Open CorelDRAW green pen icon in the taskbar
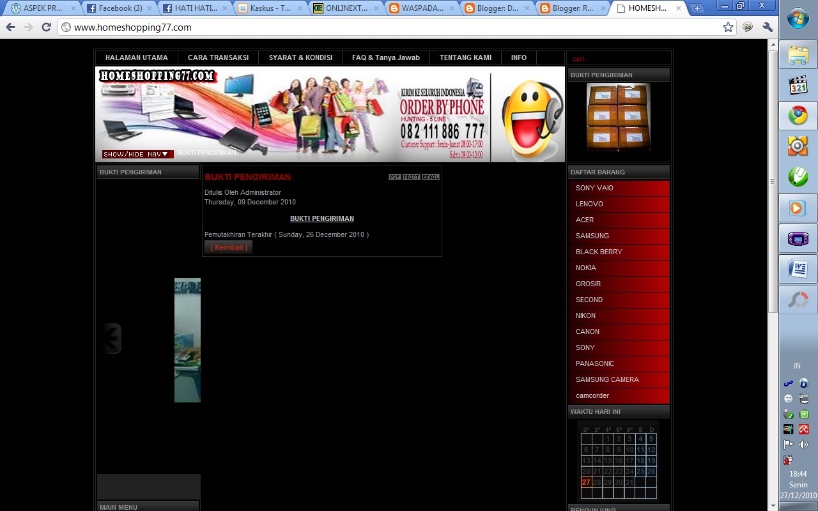This screenshot has height=511, width=818. pos(798,177)
